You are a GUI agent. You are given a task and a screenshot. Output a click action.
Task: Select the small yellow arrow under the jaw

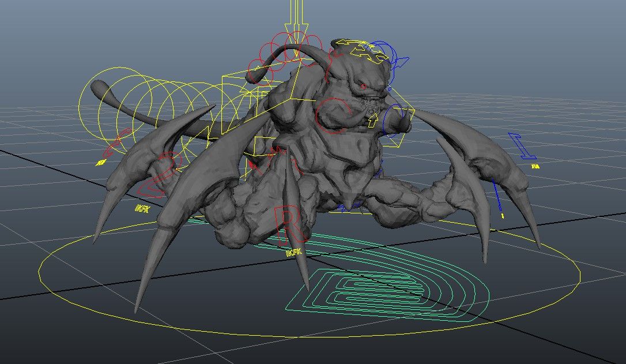coord(374,120)
